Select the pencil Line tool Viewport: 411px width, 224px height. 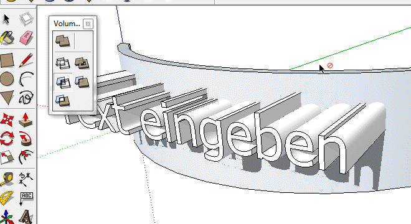click(26, 60)
